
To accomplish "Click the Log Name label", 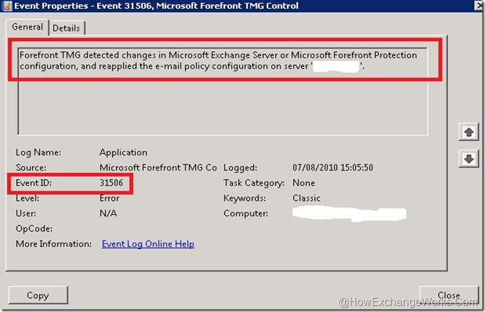I will [x=39, y=152].
